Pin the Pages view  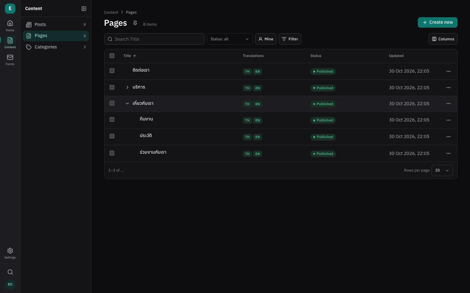pos(135,23)
